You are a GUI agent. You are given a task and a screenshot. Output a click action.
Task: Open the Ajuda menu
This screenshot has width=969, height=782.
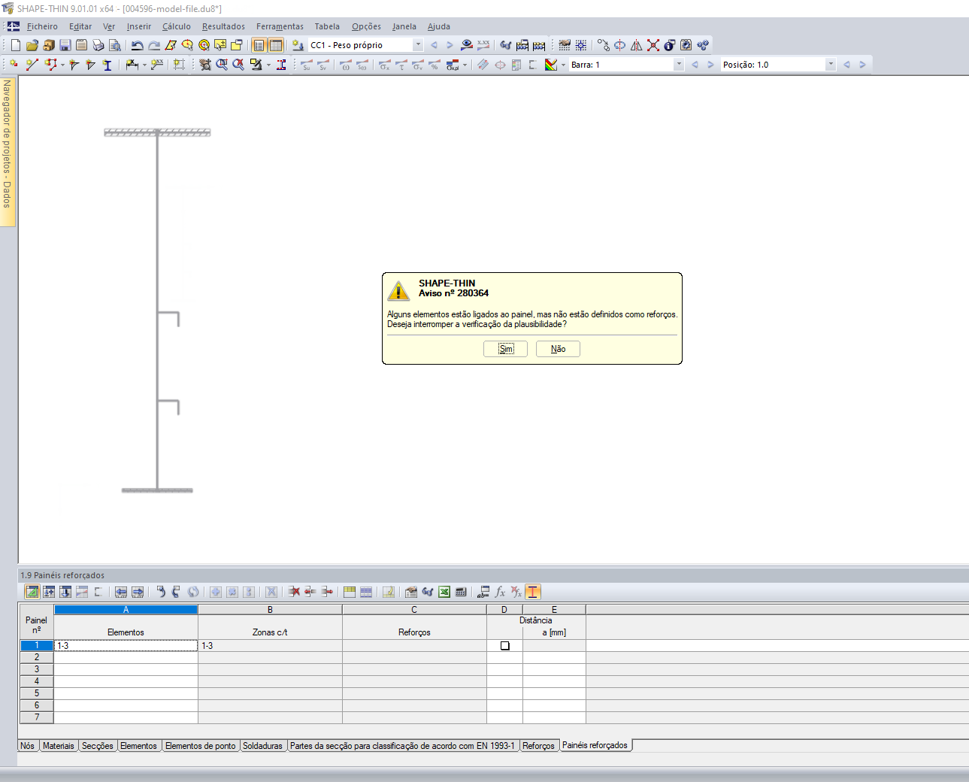coord(439,26)
